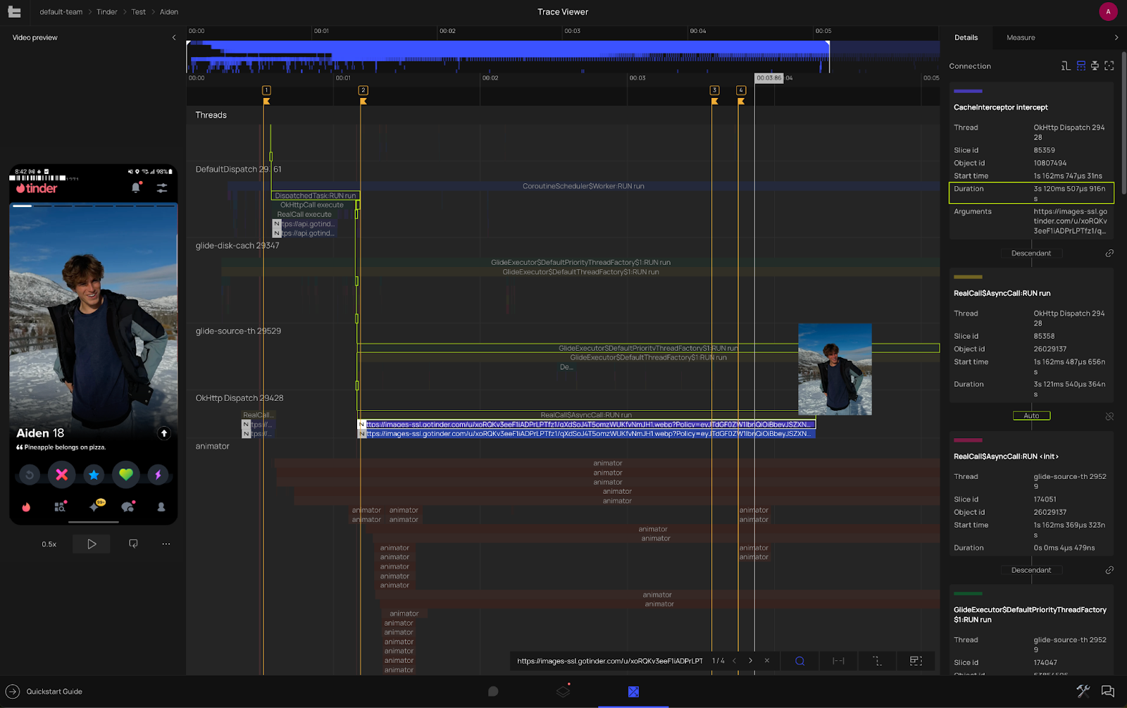The image size is (1127, 708).
Task: Open the user avatar A menu
Action: pyautogui.click(x=1108, y=11)
